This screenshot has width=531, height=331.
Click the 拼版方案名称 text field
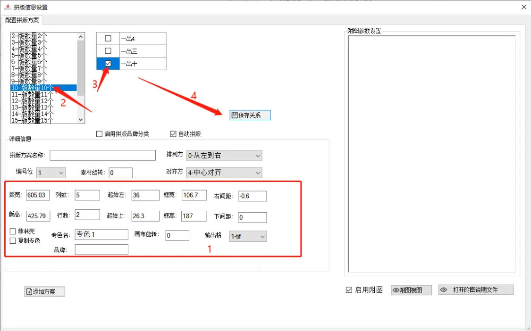click(102, 155)
